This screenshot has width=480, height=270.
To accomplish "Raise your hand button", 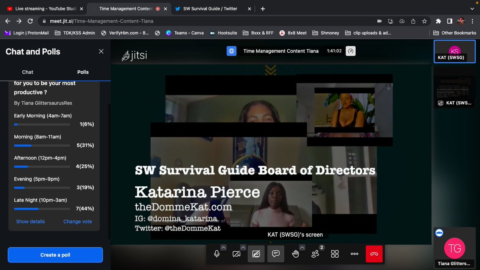I will 295,254.
